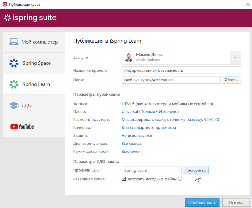This screenshot has height=208, width=252.
Task: Click the green iSpring Learn logo icon
Action: 14,84
